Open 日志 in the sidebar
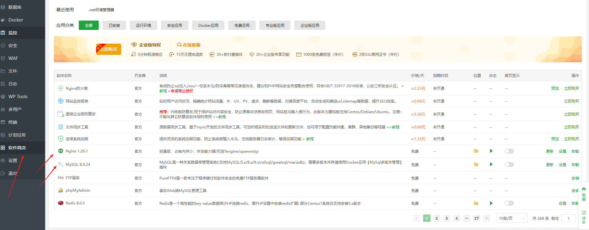Image resolution: width=589 pixels, height=230 pixels. tap(22, 84)
